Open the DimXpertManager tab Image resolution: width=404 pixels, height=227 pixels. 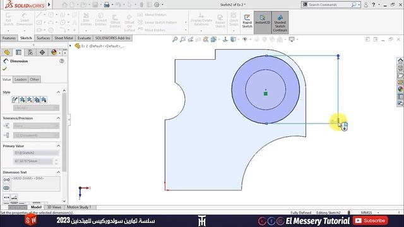pyautogui.click(x=42, y=52)
